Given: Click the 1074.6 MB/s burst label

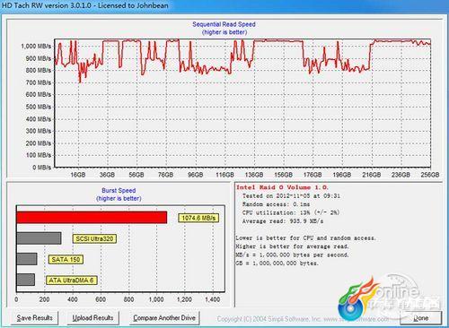Looking at the screenshot, I should [x=198, y=218].
